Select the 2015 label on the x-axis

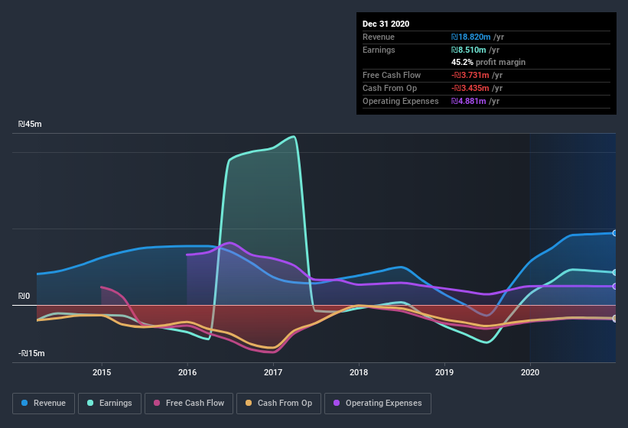[x=102, y=372]
